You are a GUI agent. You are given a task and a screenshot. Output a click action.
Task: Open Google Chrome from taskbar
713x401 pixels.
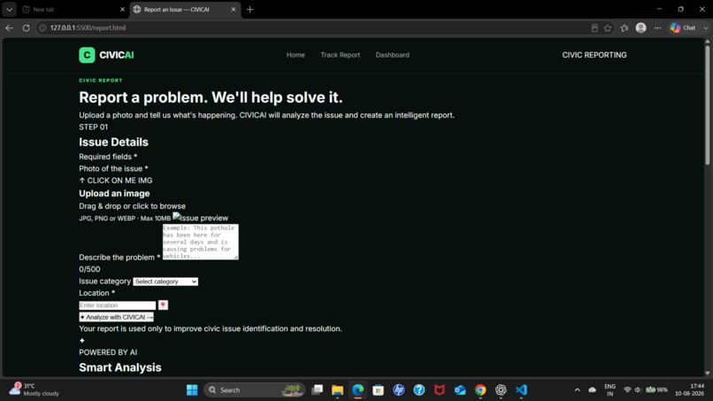click(480, 390)
